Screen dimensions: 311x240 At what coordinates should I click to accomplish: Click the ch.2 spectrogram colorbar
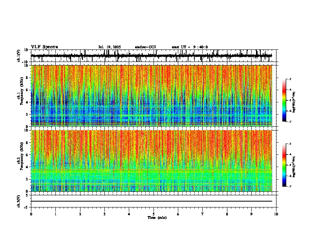(284, 165)
